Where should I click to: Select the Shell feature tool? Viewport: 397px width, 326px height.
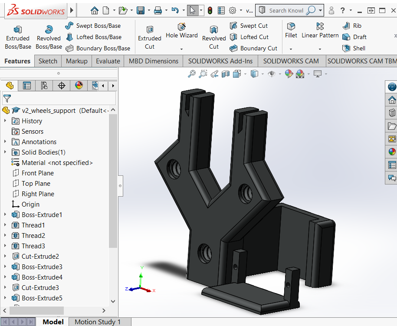[x=354, y=48]
